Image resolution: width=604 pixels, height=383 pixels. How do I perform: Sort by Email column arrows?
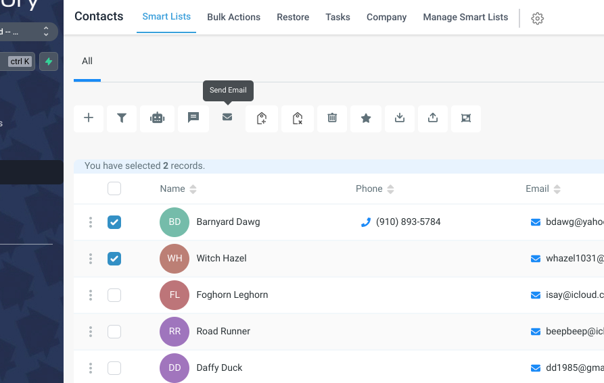point(557,189)
